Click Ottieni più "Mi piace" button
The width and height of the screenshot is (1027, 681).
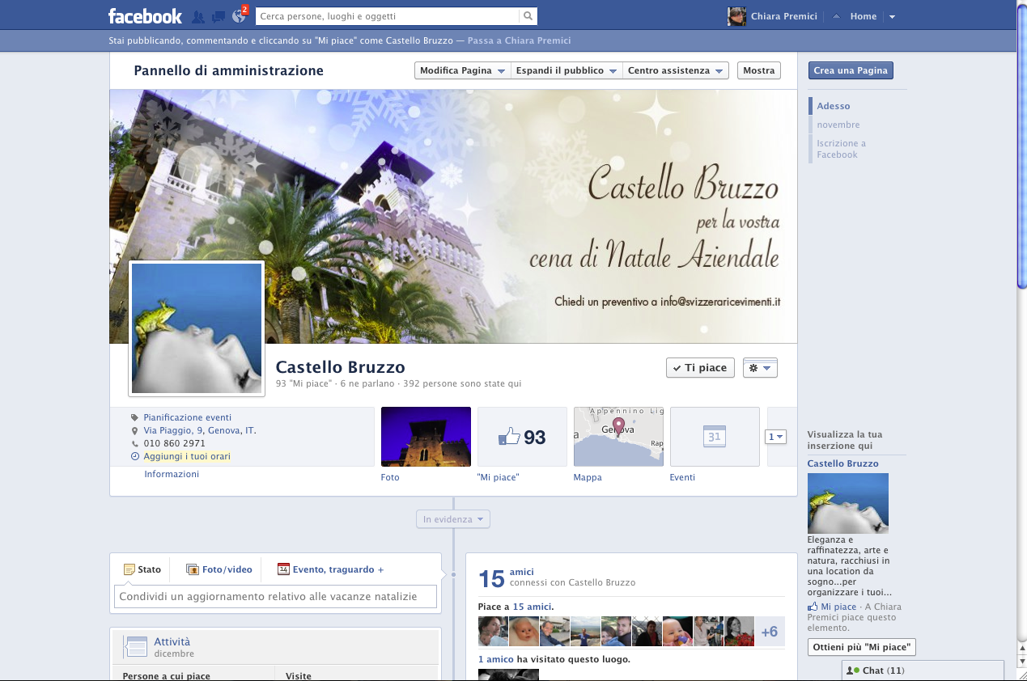tap(862, 647)
